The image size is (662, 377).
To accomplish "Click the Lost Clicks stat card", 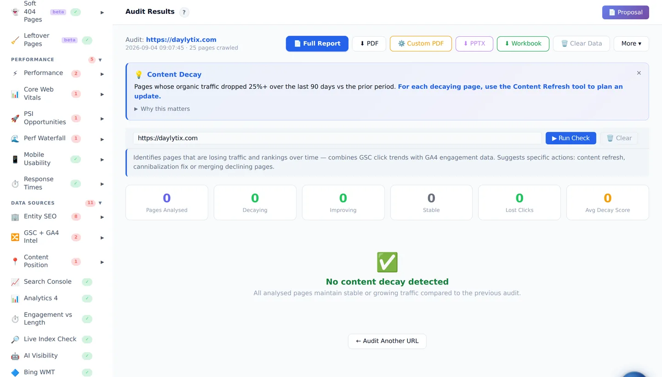I will pos(519,203).
